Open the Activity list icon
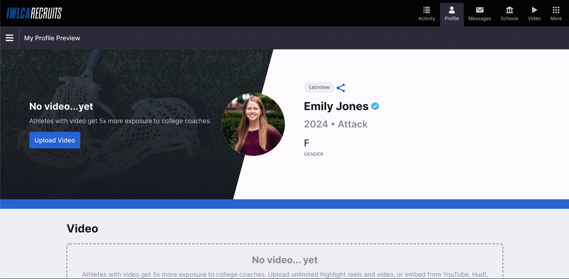Viewport: 569px width, 279px height. tap(427, 10)
